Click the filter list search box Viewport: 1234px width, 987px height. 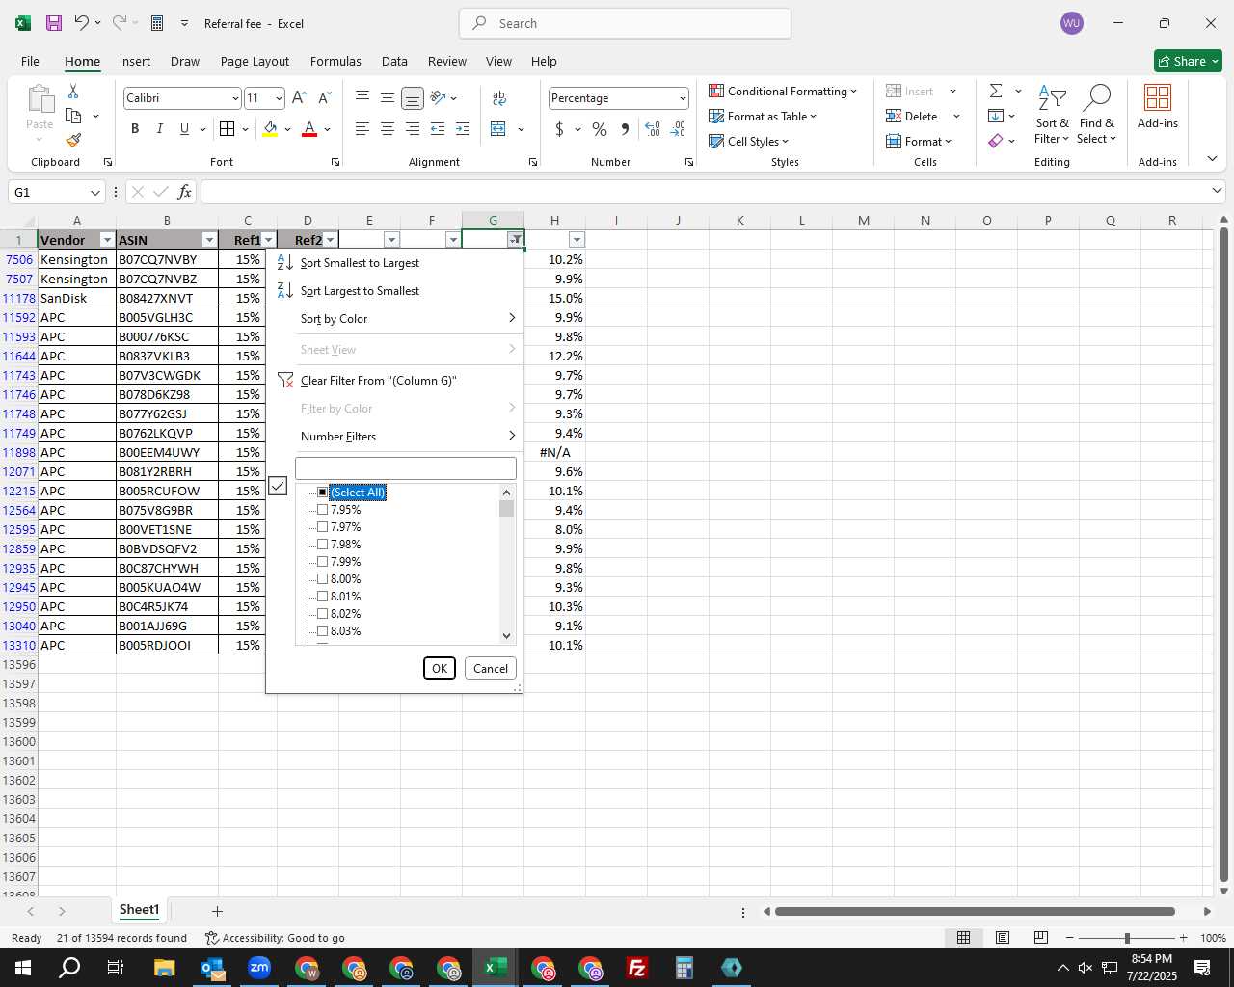(x=406, y=468)
